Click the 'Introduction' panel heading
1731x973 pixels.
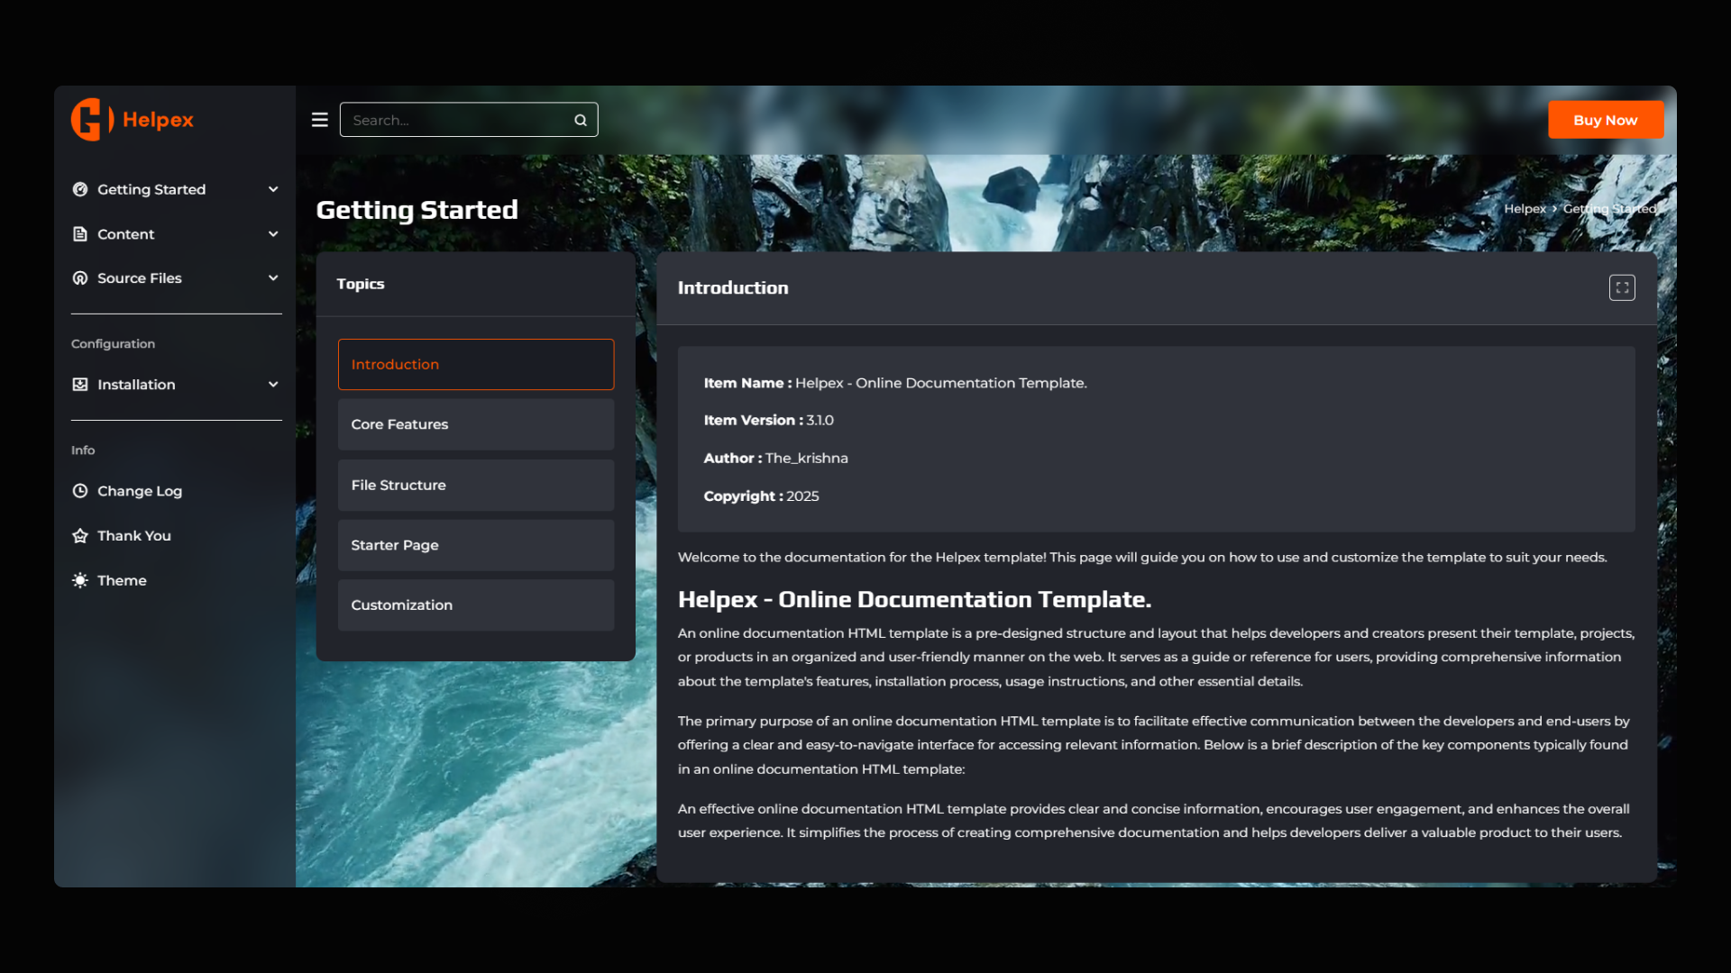click(733, 288)
